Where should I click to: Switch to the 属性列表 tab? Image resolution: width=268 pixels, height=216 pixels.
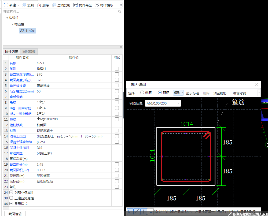[x=12, y=51]
